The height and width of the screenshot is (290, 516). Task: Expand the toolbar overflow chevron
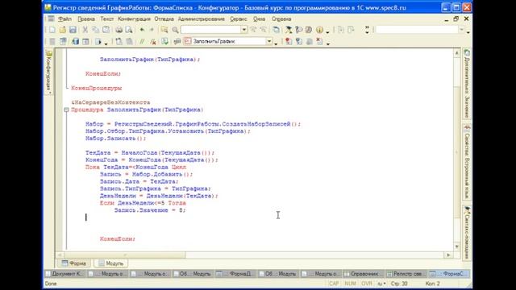[x=368, y=30]
